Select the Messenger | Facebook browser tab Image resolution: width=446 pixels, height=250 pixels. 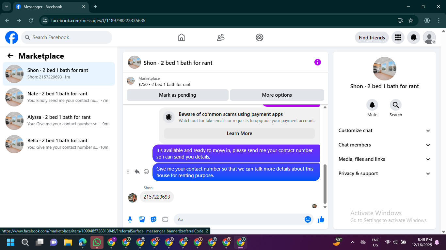(x=51, y=7)
